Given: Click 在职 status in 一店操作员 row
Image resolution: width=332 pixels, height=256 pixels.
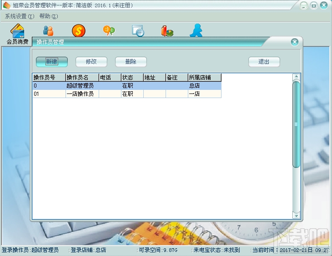Looking at the screenshot, I should click(132, 94).
